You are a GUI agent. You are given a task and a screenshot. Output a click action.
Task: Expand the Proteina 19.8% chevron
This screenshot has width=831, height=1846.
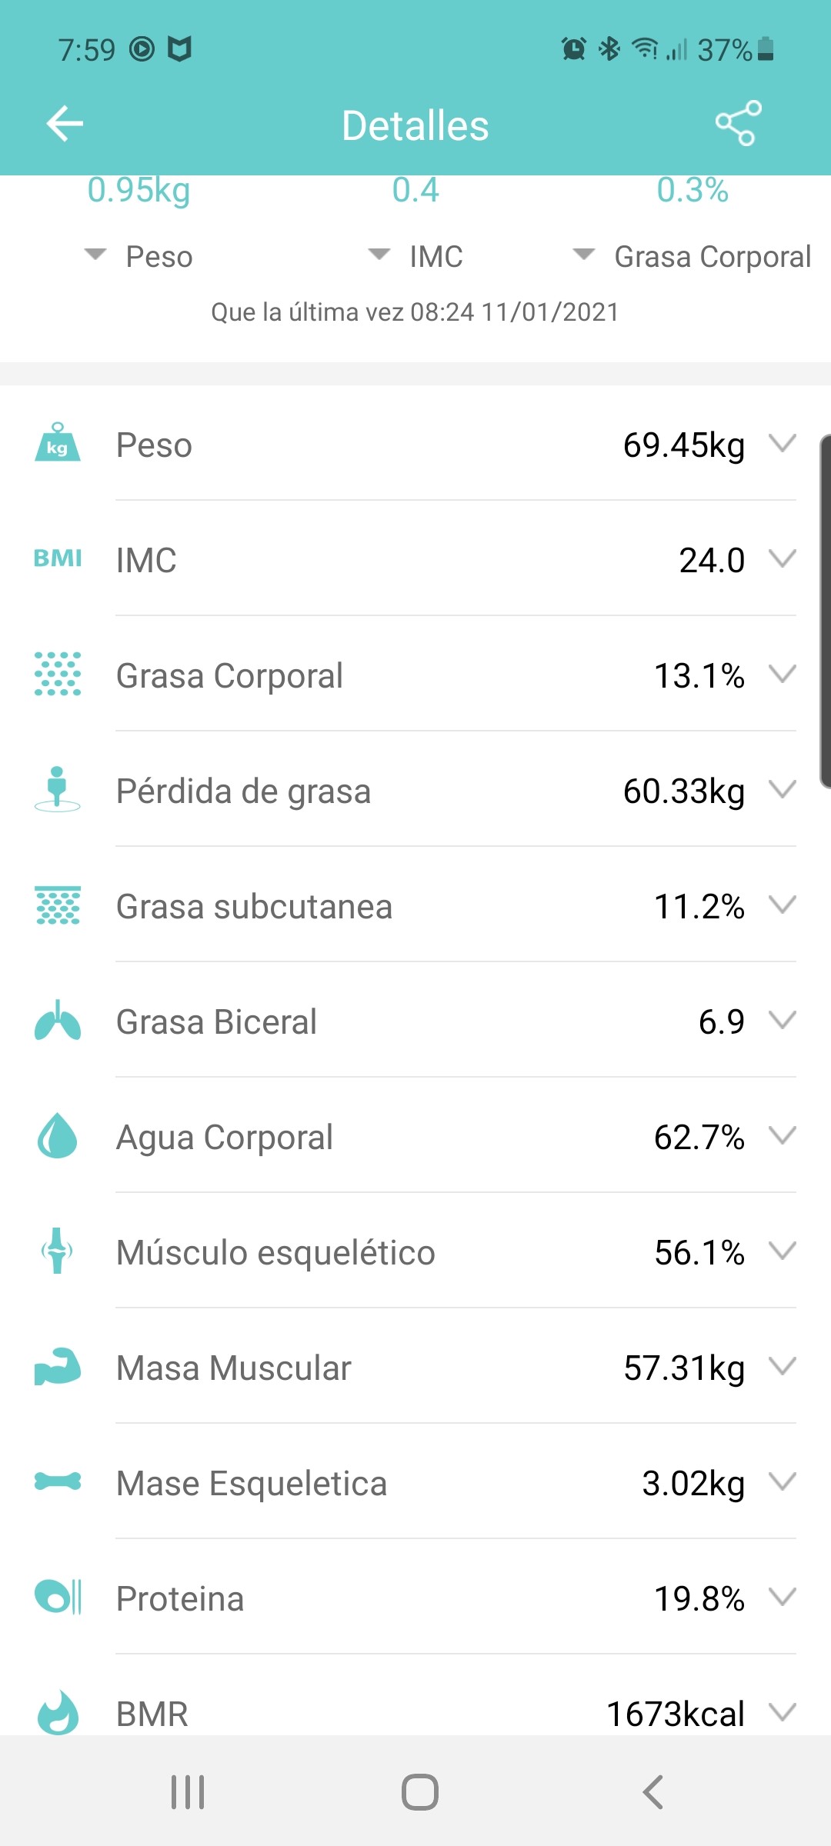(x=783, y=1597)
